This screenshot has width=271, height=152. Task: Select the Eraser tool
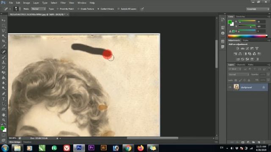coord(3,73)
